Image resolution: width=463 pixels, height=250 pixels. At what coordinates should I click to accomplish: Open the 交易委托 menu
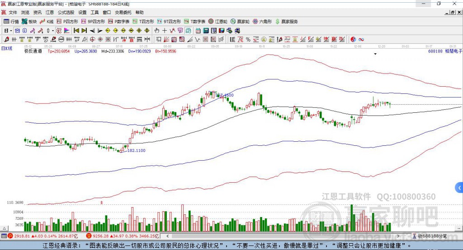coord(123,12)
